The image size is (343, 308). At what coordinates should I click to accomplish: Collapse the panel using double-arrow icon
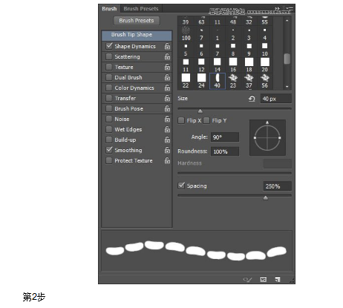(278, 9)
